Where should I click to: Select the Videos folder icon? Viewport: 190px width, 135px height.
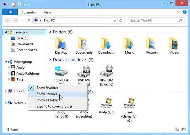pos(174,45)
